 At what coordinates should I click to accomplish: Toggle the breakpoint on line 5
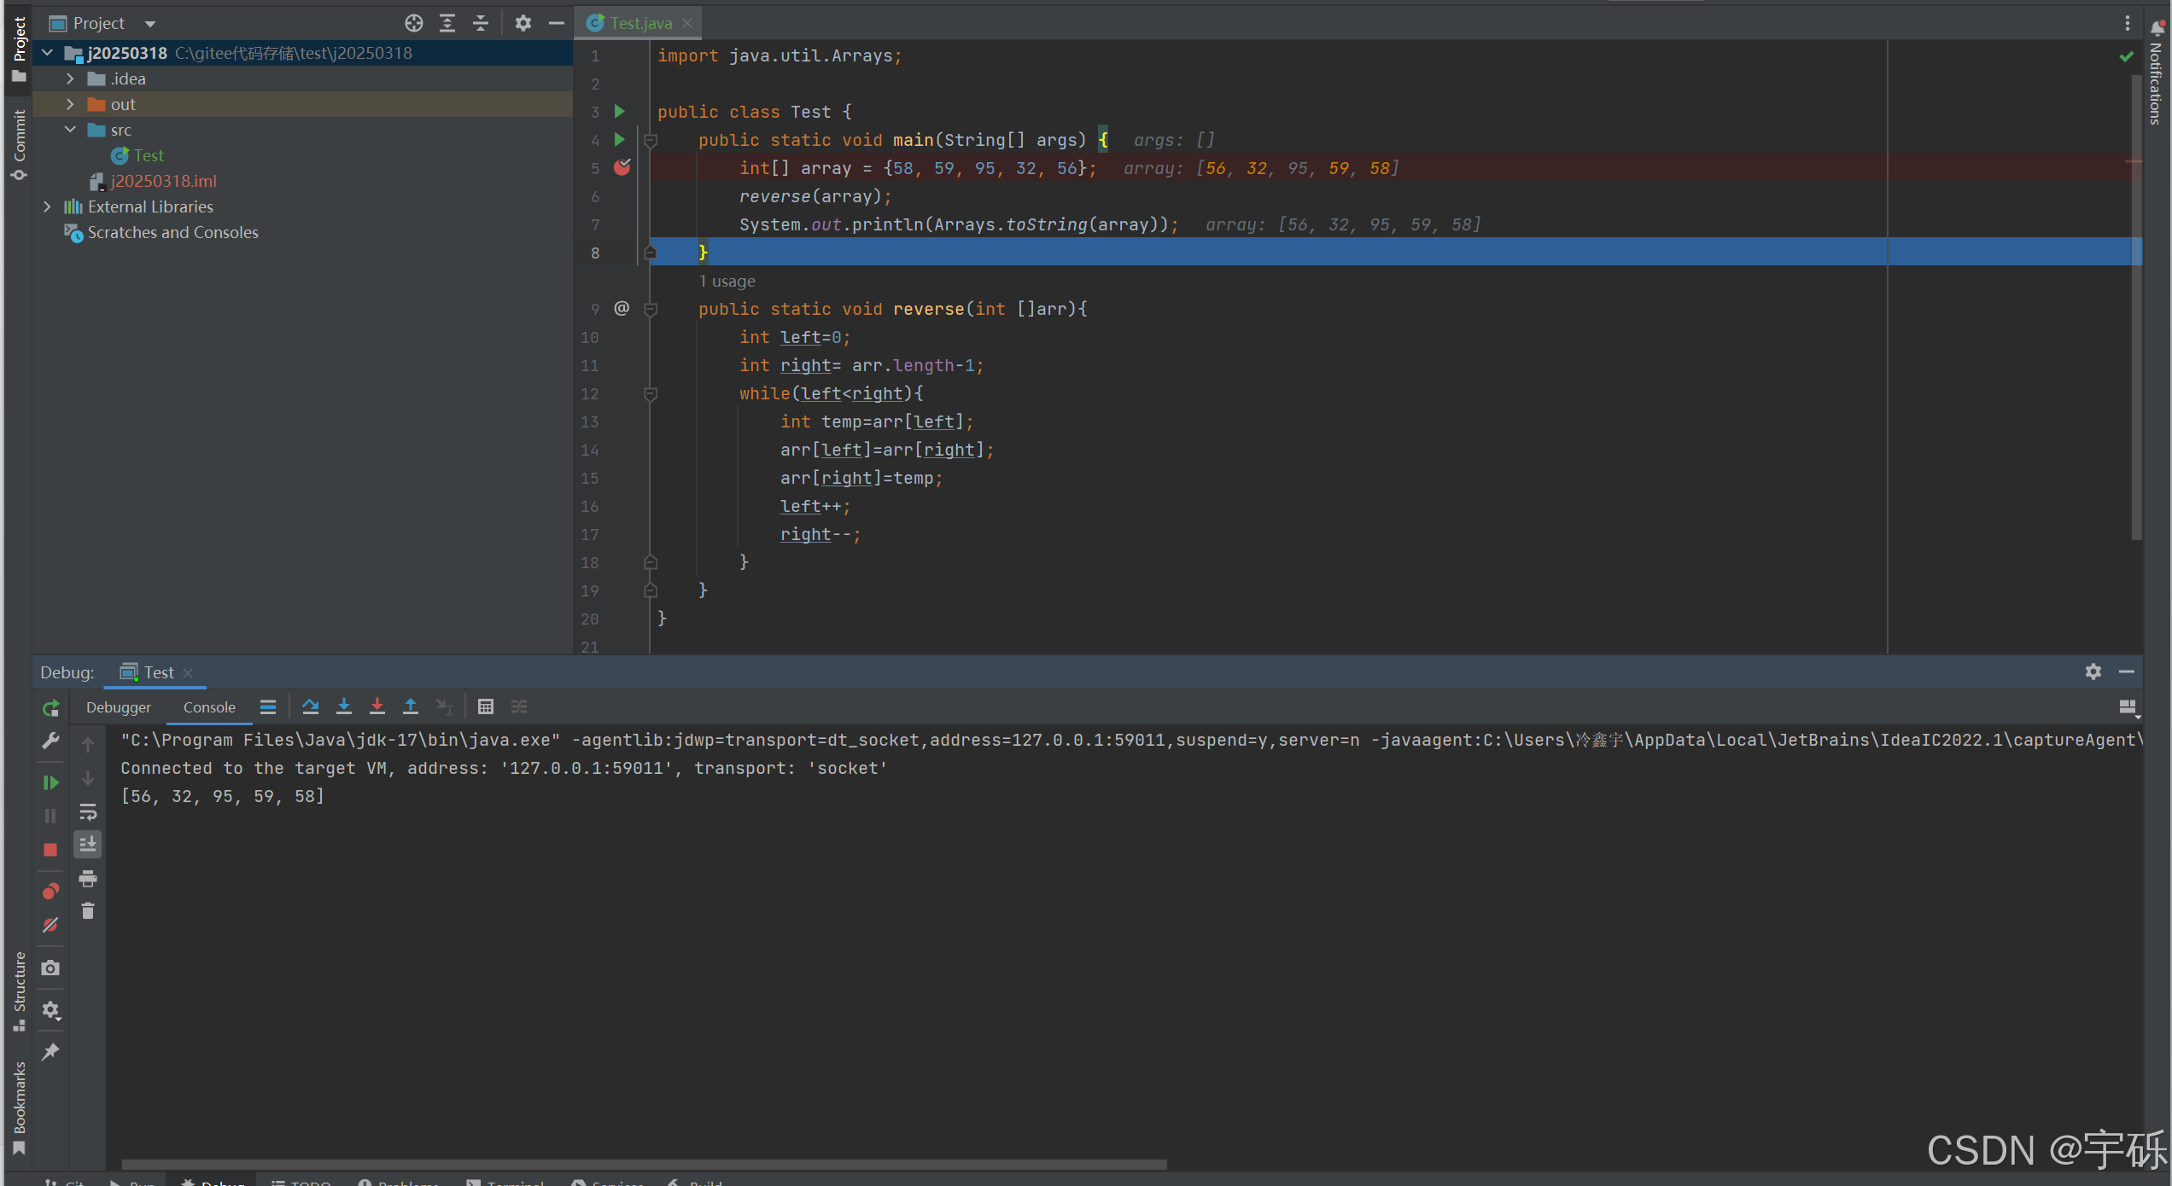tap(622, 168)
